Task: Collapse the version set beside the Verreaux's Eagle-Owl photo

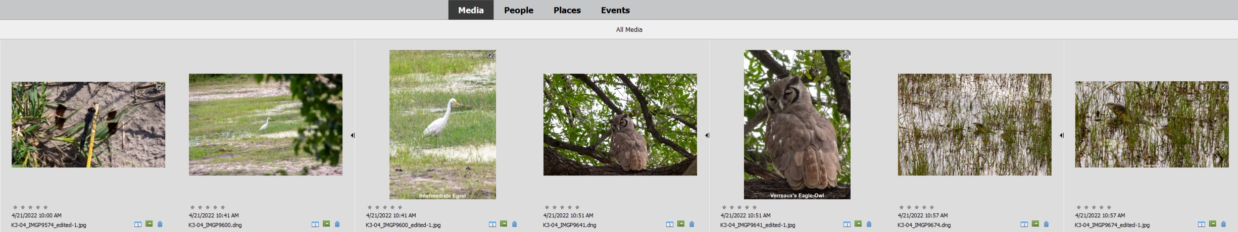Action: click(707, 135)
